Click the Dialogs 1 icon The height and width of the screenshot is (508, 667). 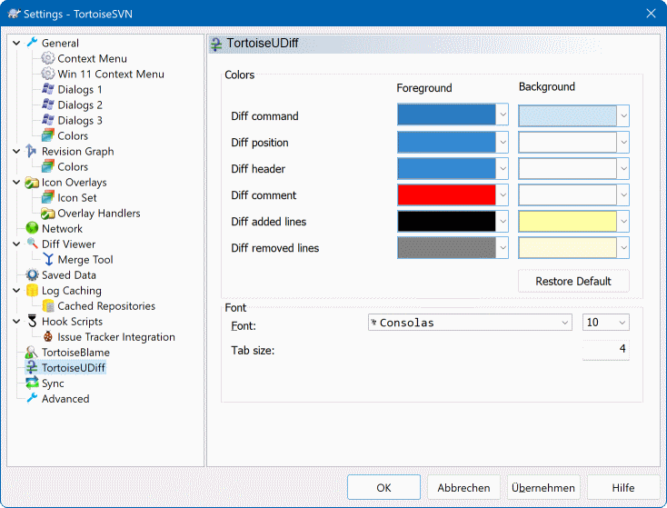(x=47, y=89)
